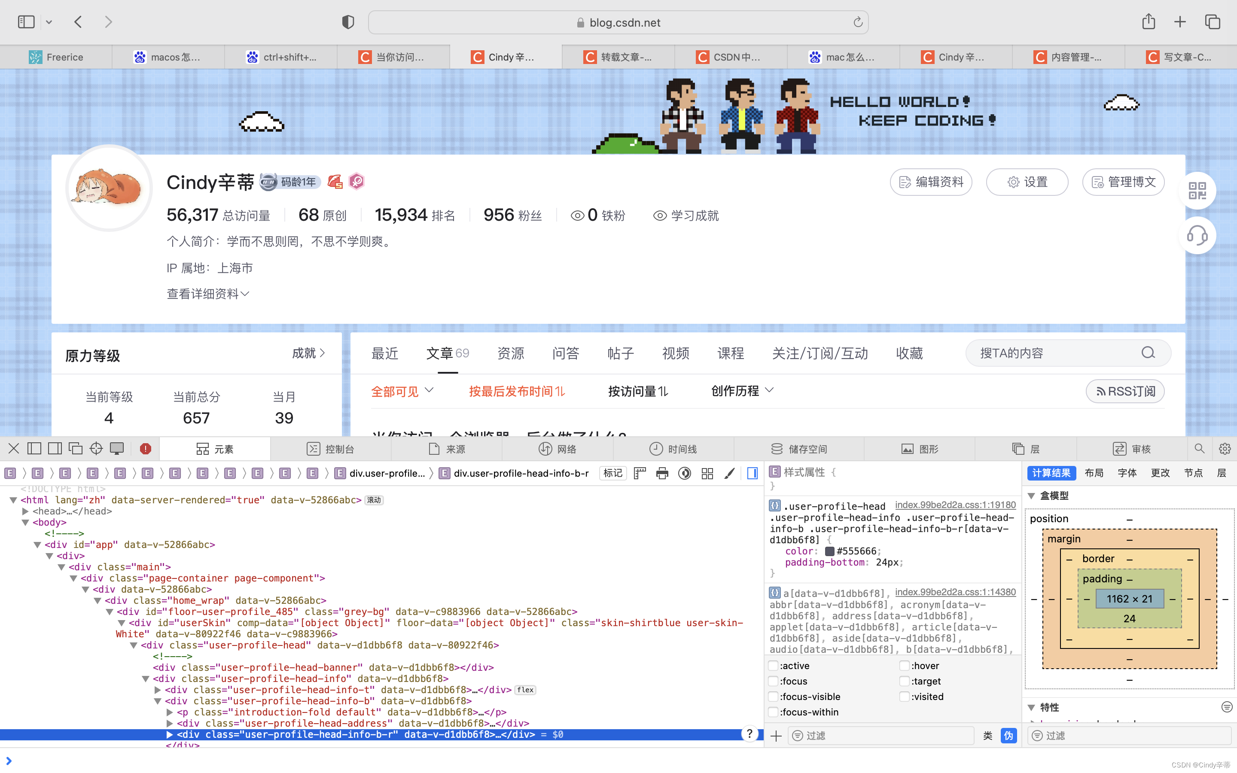The height and width of the screenshot is (773, 1237).
Task: Collapse the 特性 section
Action: pyautogui.click(x=1032, y=707)
